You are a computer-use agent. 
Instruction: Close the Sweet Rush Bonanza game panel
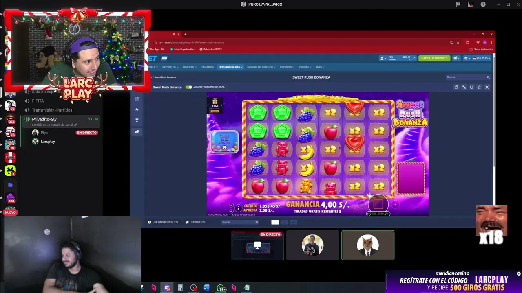(487, 87)
